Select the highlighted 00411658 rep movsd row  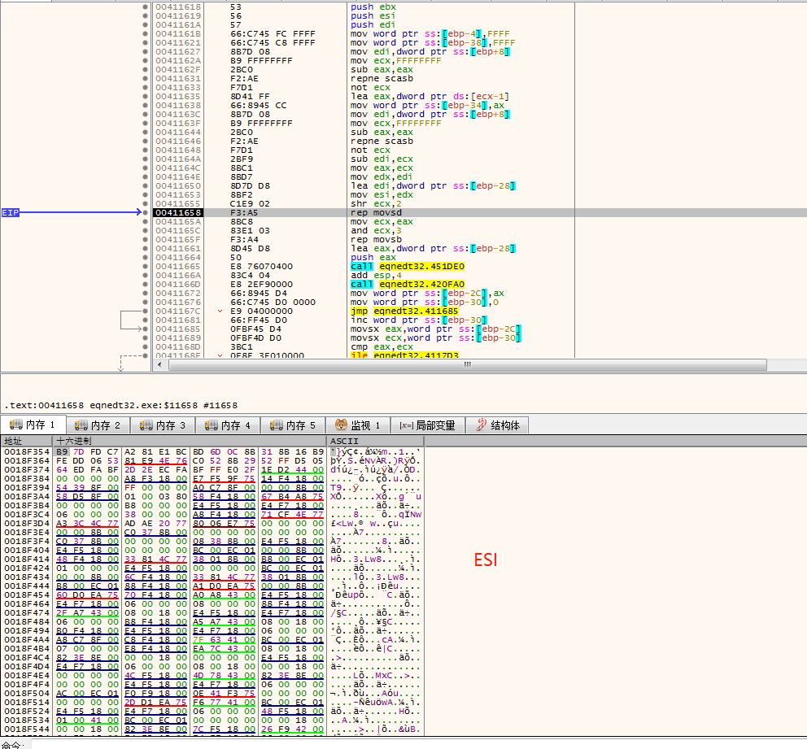click(x=480, y=213)
